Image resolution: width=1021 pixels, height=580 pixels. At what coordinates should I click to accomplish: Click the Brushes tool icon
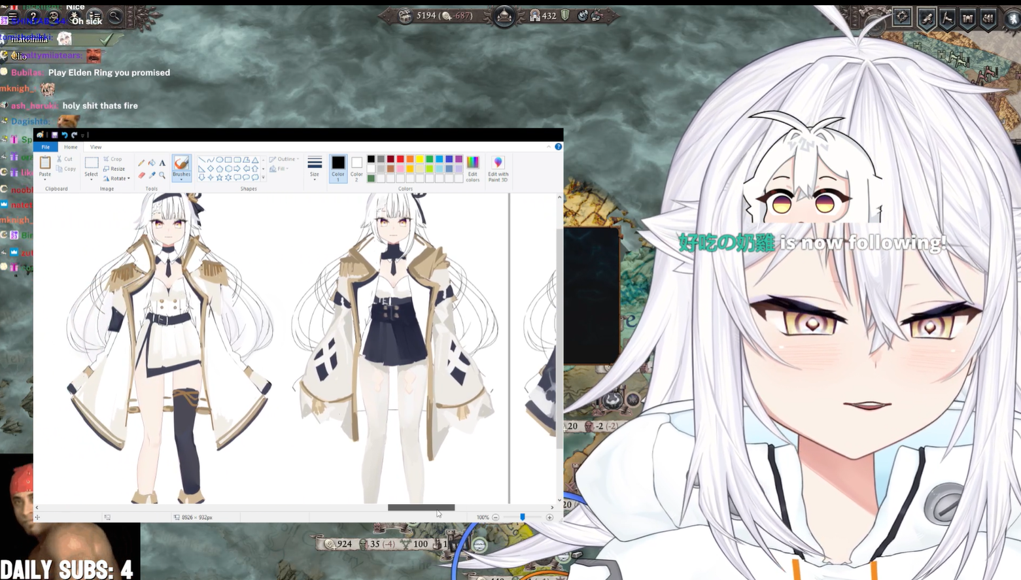point(181,162)
